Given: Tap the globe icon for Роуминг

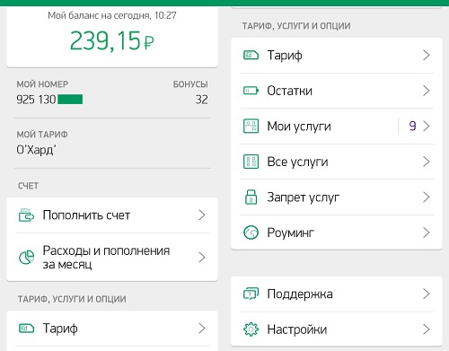Looking at the screenshot, I should coord(251,233).
